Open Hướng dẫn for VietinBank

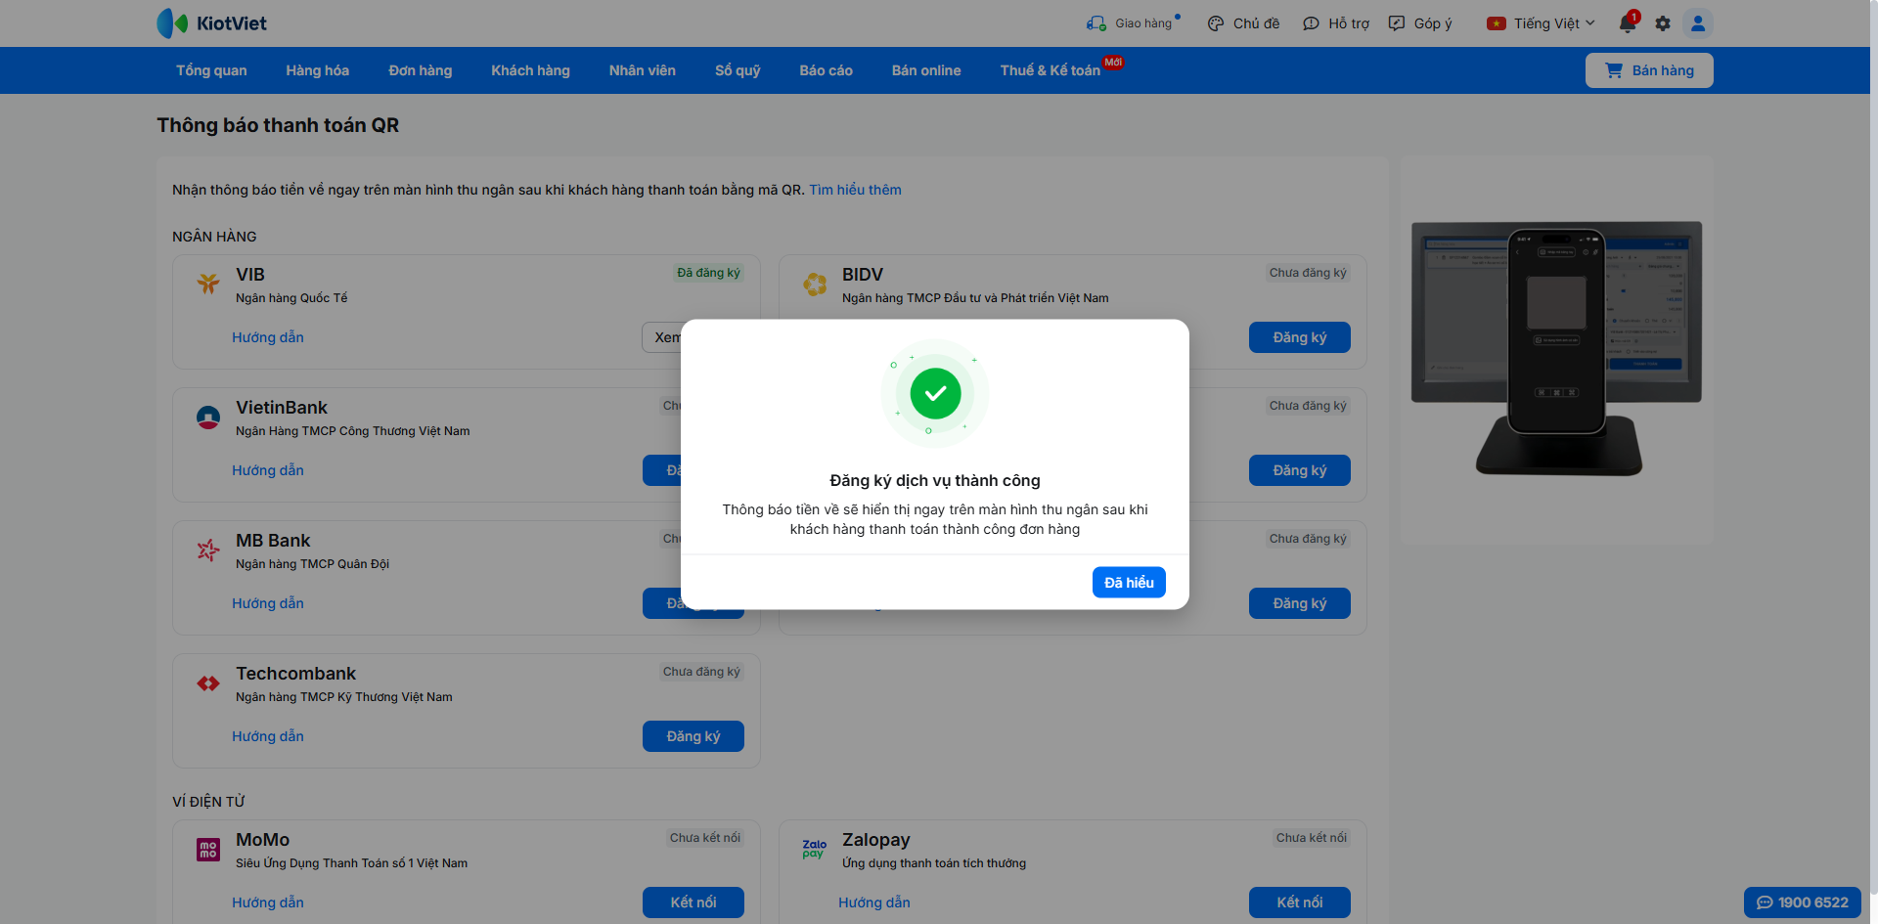point(268,470)
